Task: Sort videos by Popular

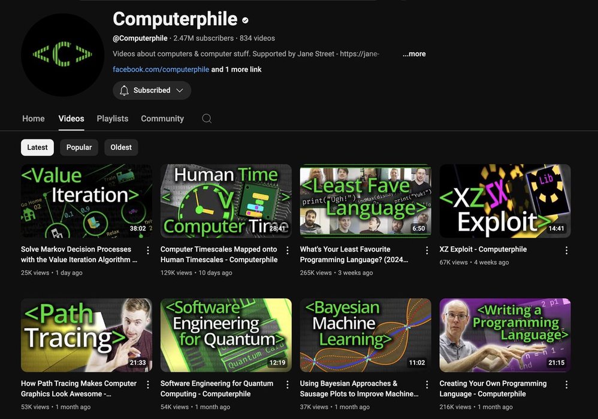Action: pyautogui.click(x=79, y=147)
